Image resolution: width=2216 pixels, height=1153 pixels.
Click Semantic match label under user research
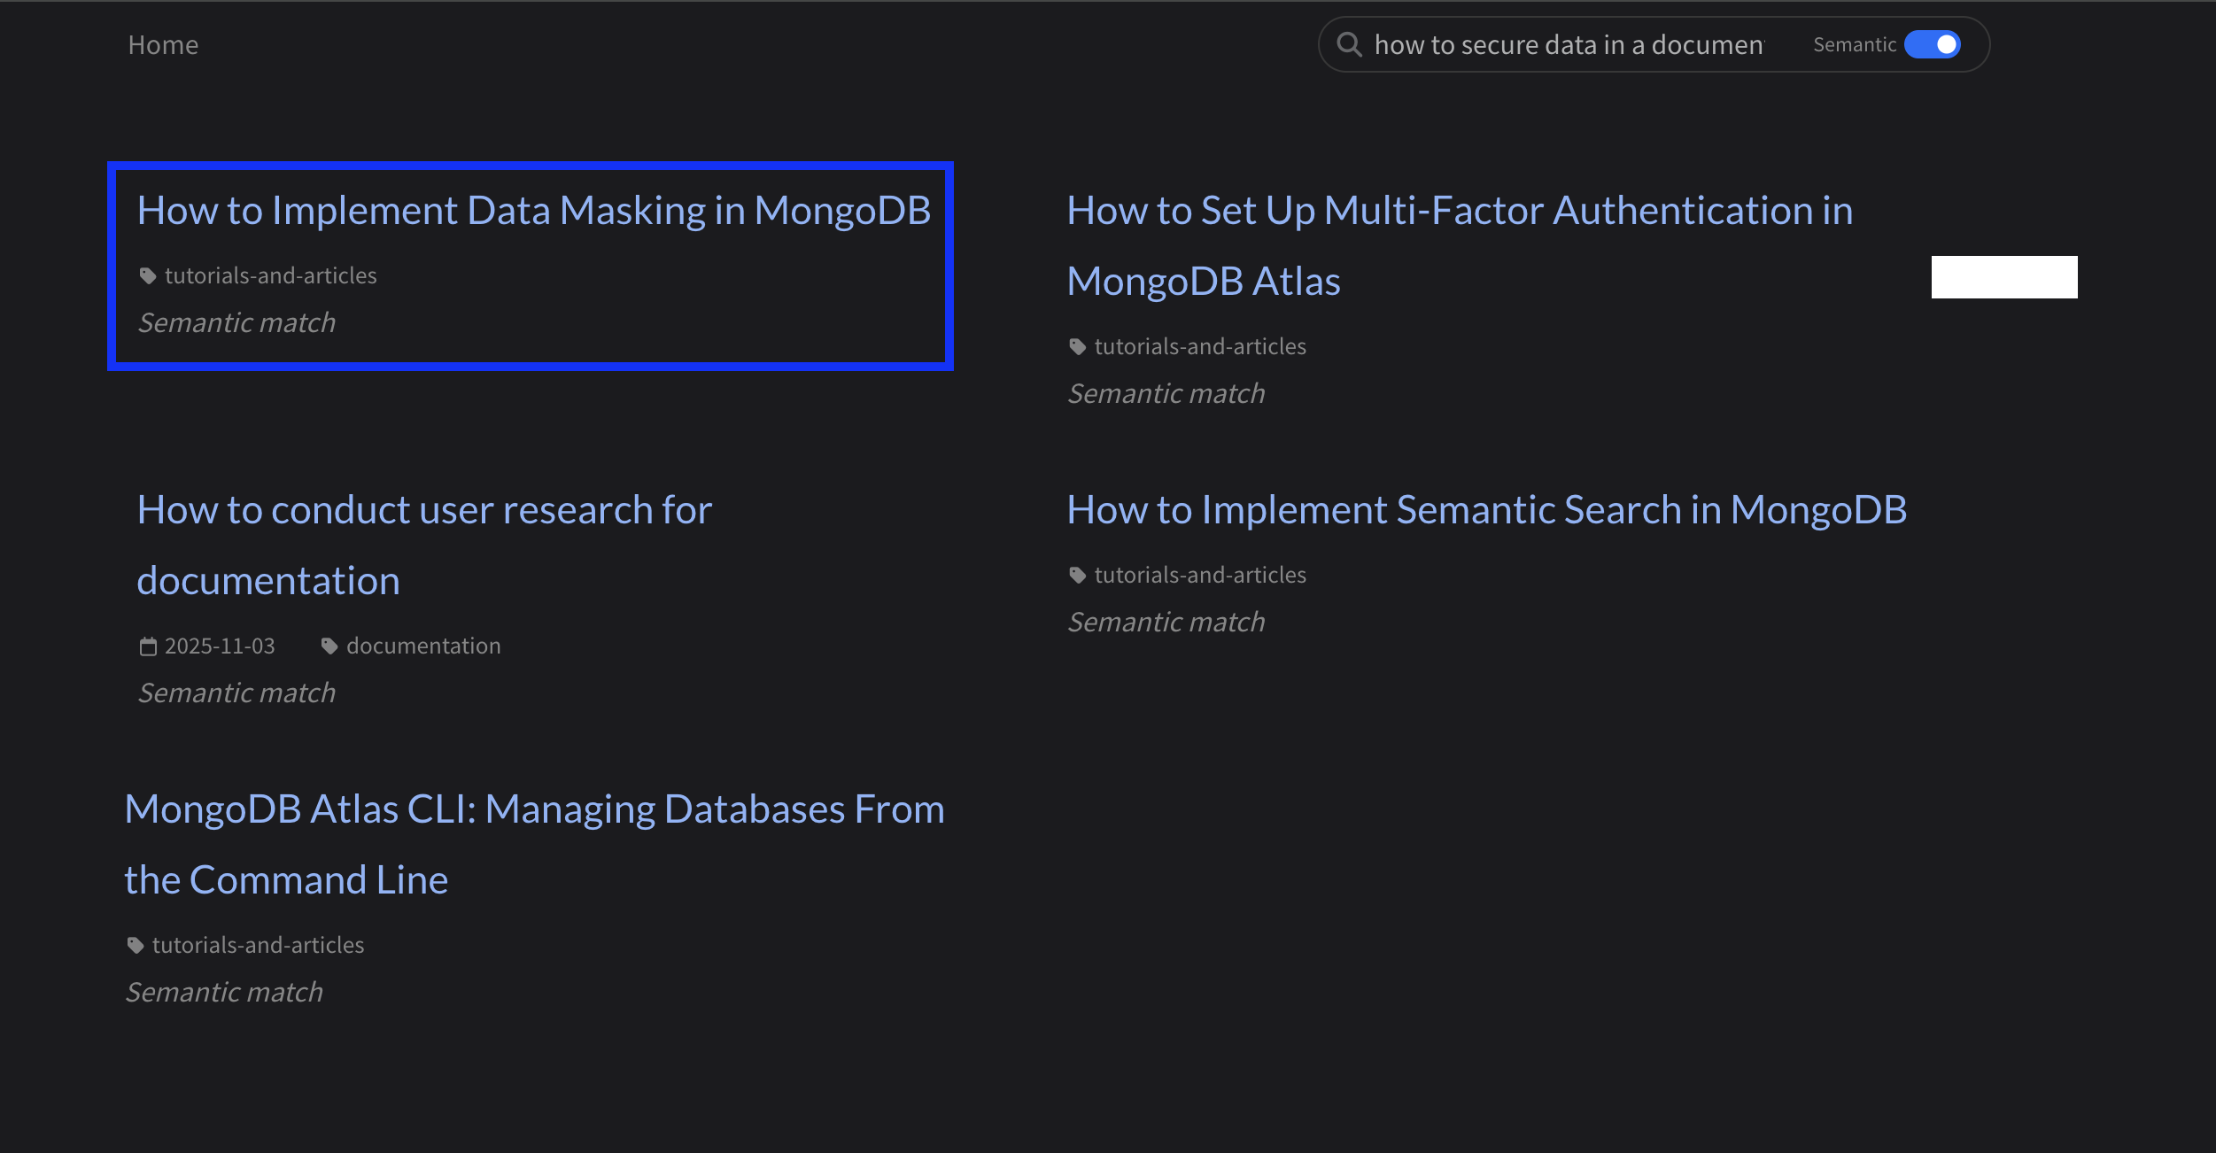[x=237, y=693]
